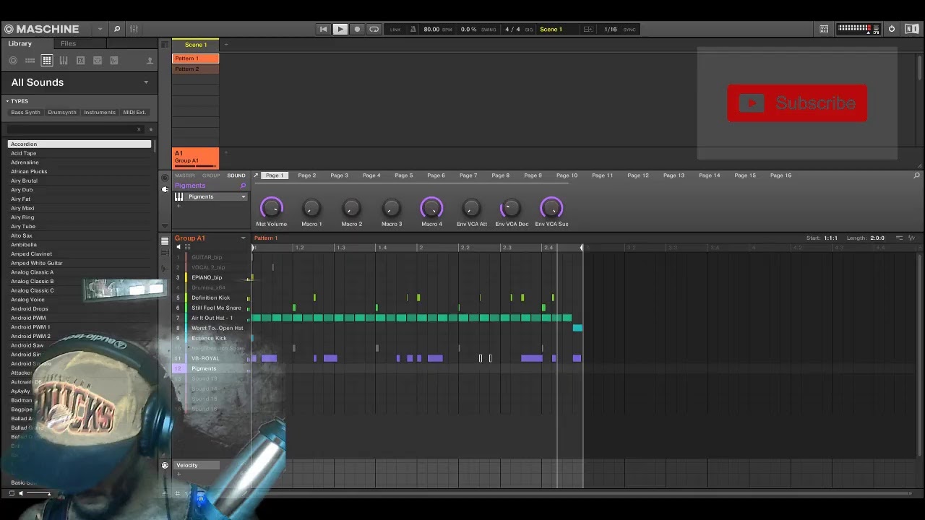Click the browser search text field
The image size is (925, 520).
[72, 129]
